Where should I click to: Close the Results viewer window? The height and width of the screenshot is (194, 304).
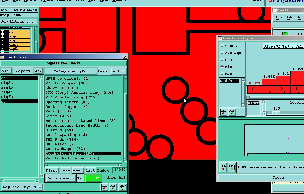pos(125,57)
